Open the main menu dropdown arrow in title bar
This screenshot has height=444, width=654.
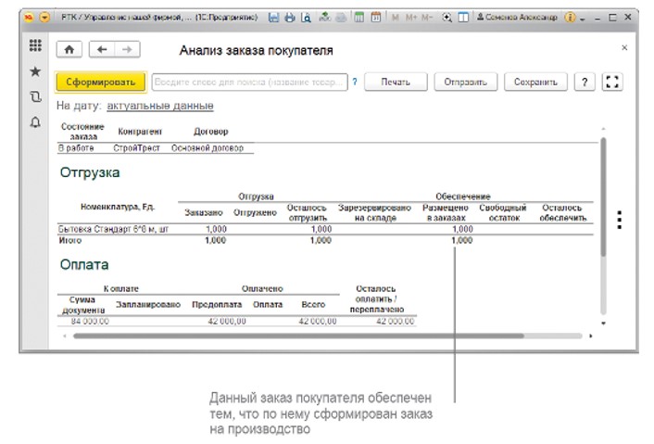tap(44, 18)
